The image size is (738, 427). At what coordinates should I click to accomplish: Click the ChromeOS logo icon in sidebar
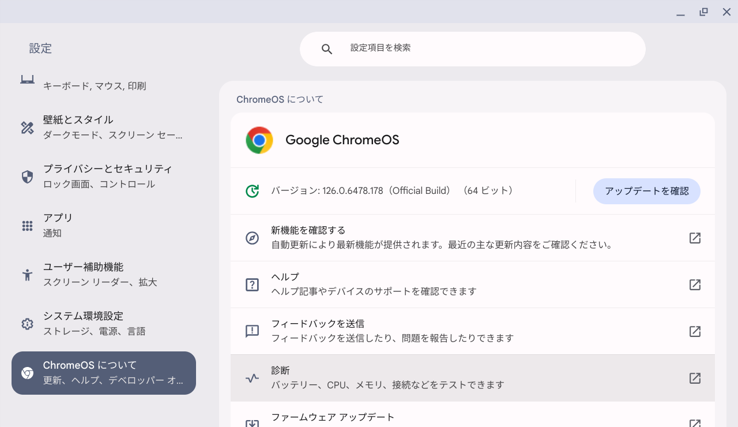coord(27,373)
